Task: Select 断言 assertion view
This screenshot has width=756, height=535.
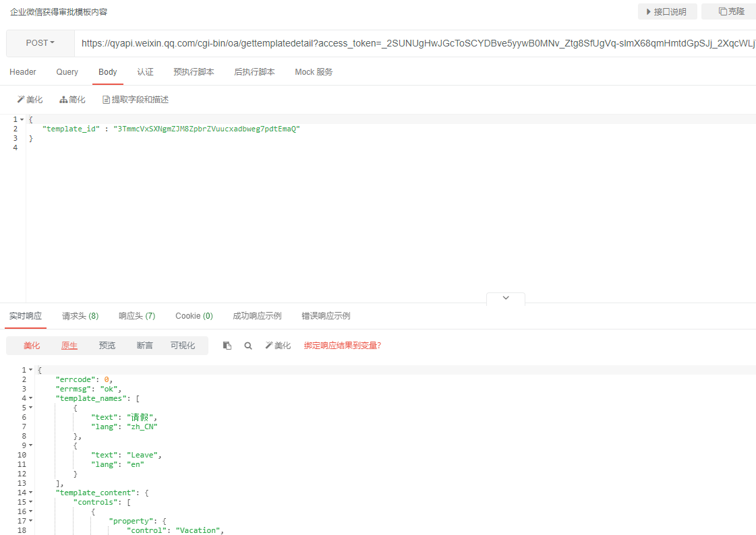Action: (x=144, y=345)
